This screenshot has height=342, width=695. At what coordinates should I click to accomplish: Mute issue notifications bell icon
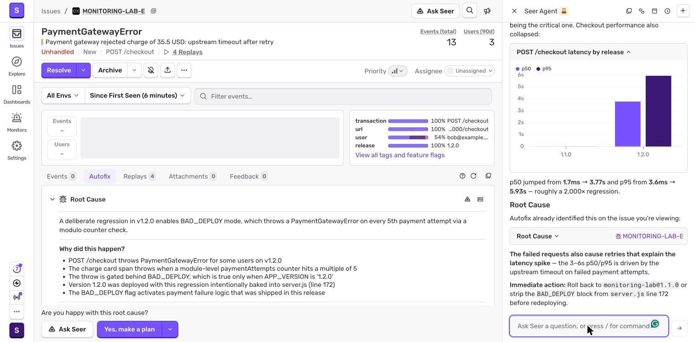tap(151, 70)
